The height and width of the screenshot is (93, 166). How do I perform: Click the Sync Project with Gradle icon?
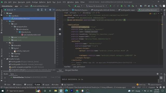point(149,6)
